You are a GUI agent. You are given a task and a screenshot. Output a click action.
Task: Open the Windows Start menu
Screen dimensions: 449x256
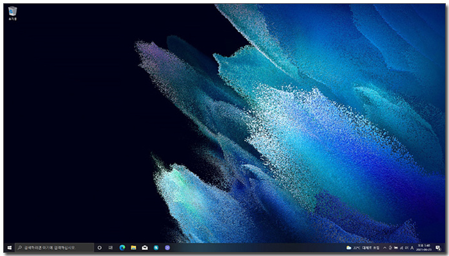click(x=9, y=248)
